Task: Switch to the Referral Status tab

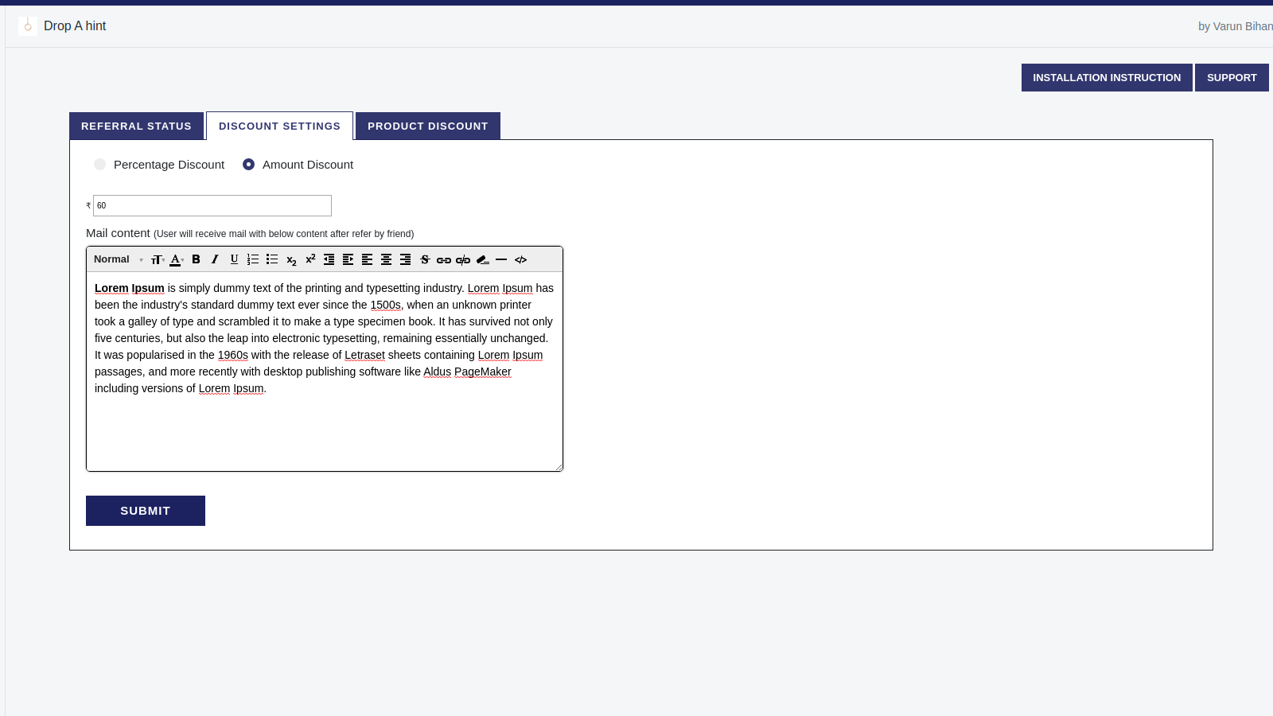Action: click(x=136, y=126)
